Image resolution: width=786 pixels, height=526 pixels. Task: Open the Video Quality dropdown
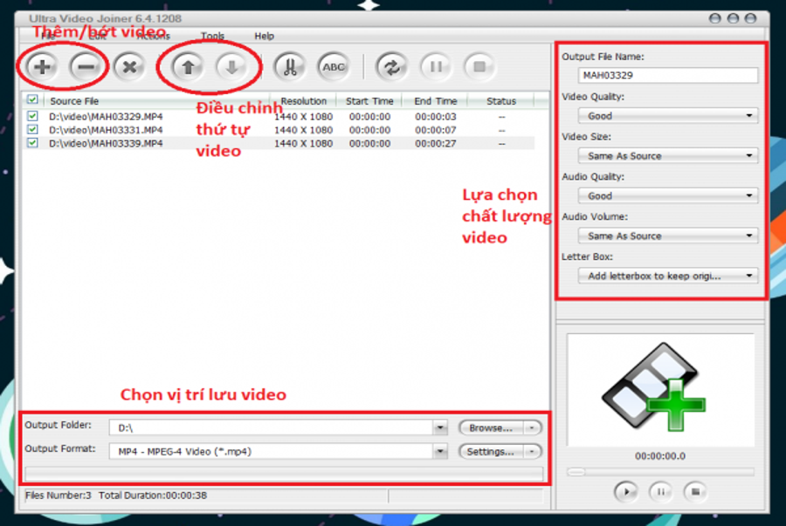point(668,116)
